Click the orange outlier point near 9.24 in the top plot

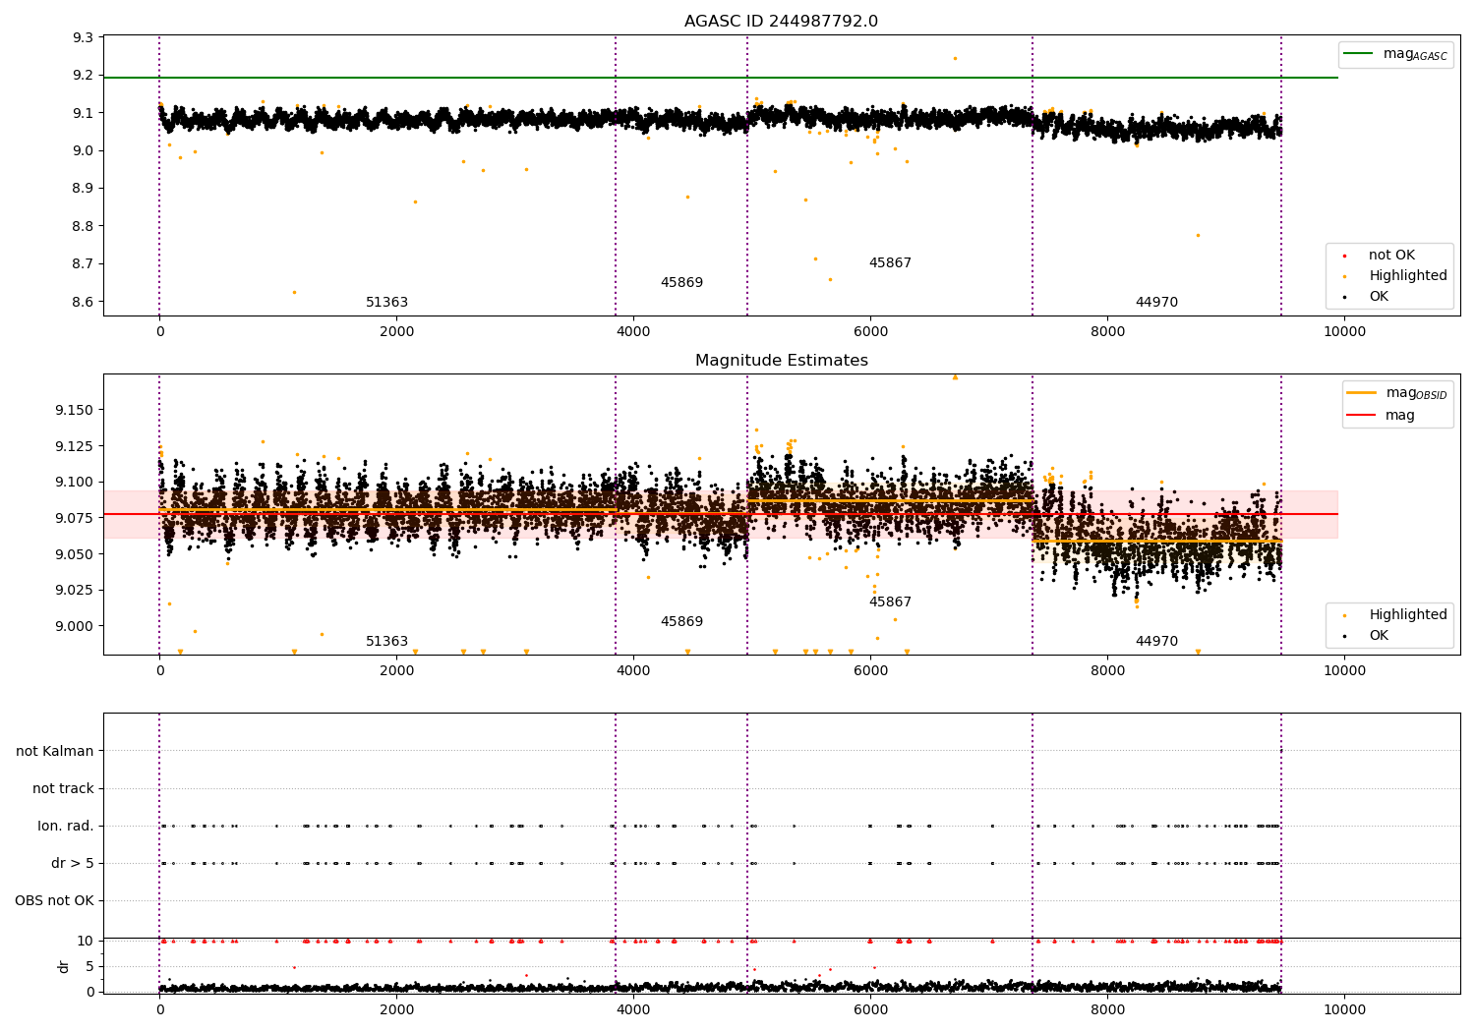coord(955,58)
